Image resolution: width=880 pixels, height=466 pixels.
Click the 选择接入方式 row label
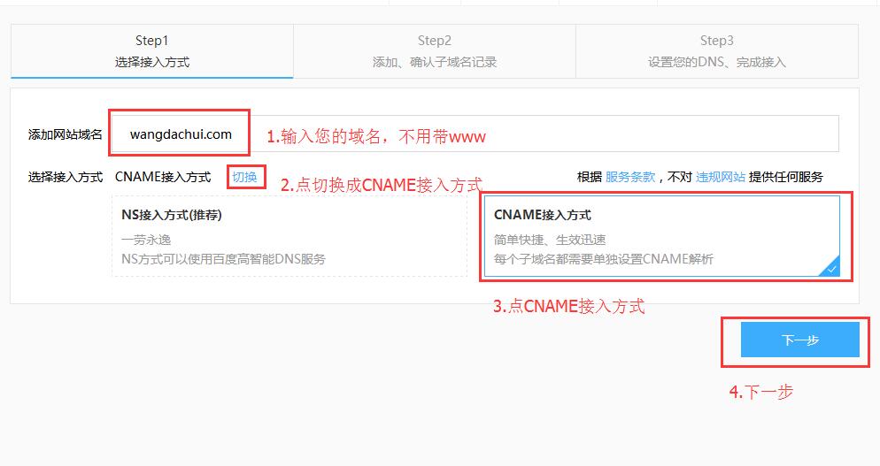(66, 177)
